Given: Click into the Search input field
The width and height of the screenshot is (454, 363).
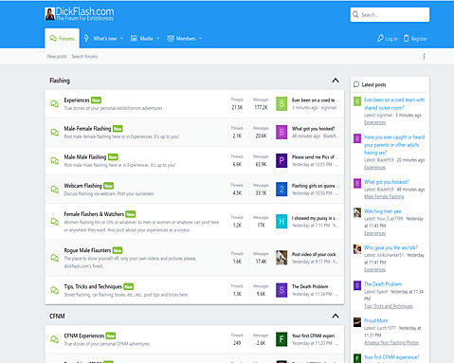Looking at the screenshot, I should click(390, 14).
